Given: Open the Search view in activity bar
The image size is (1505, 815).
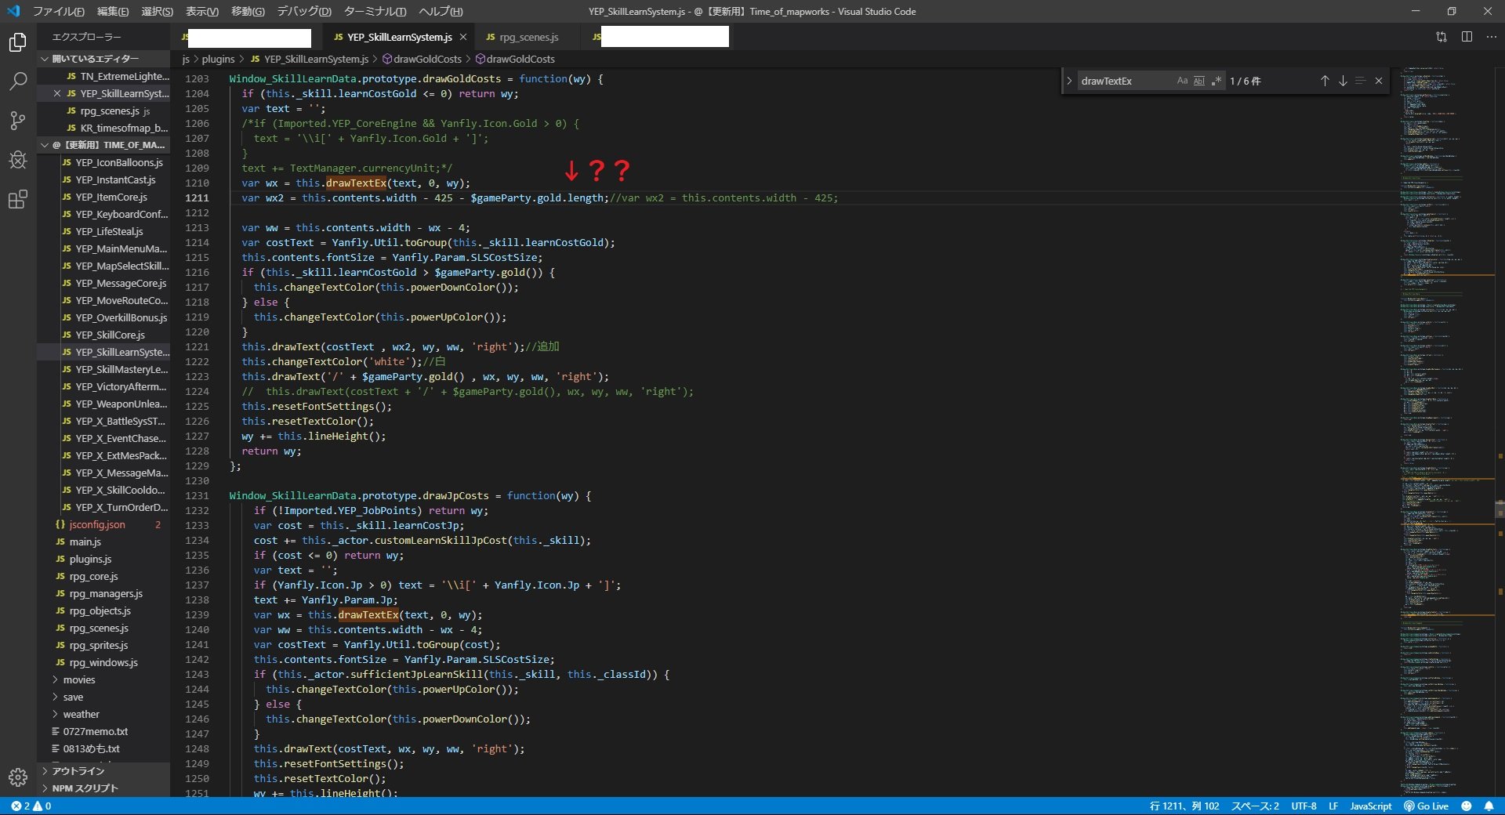Looking at the screenshot, I should coord(18,81).
